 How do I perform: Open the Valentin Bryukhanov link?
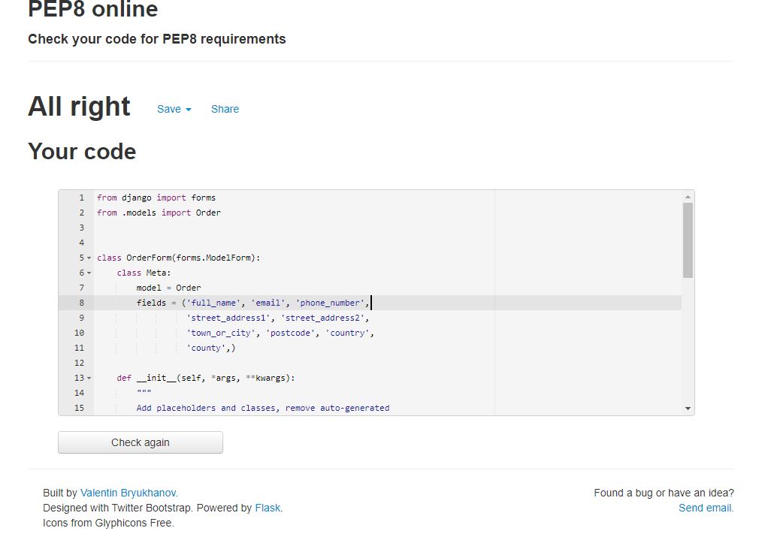tap(128, 493)
